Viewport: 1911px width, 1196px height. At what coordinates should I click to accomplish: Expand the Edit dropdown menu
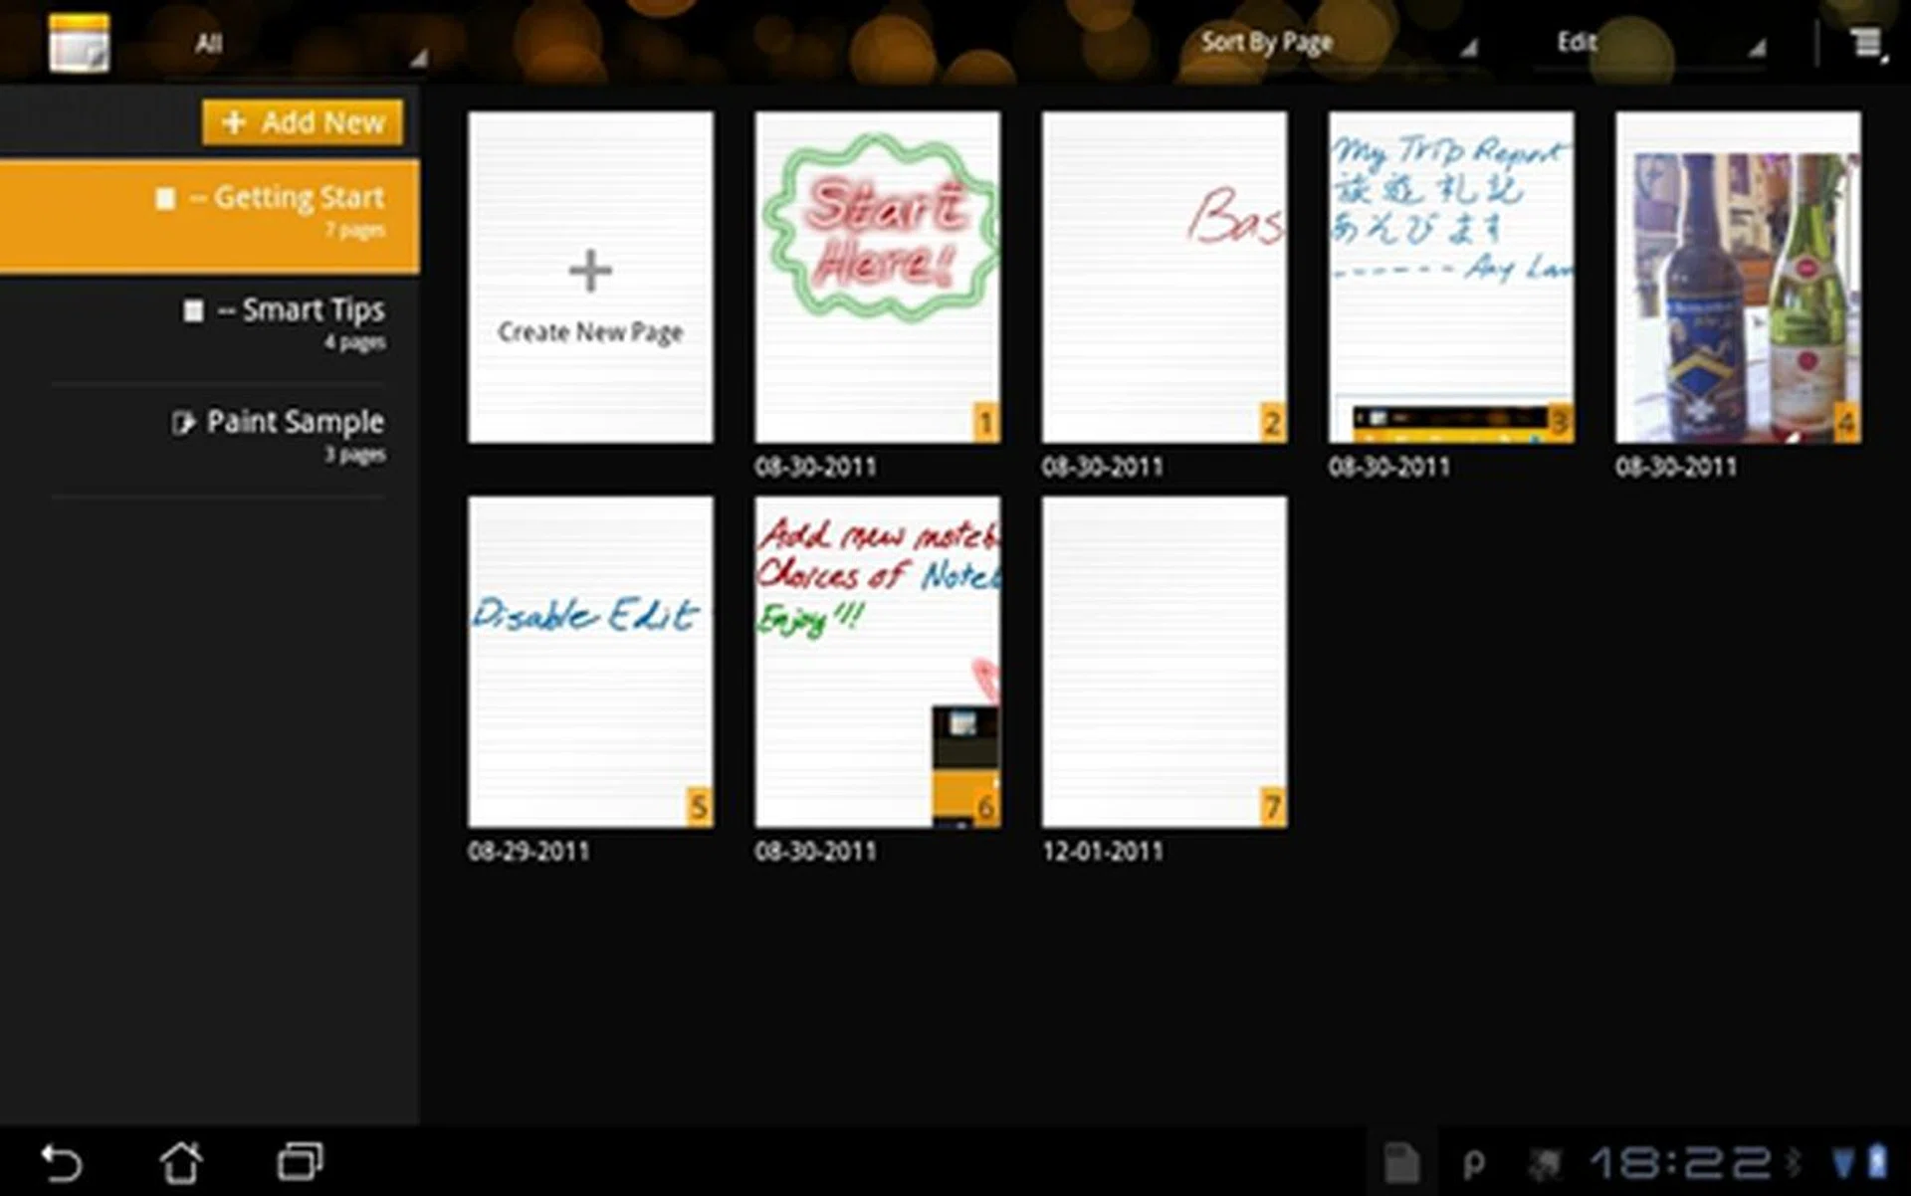(1652, 43)
